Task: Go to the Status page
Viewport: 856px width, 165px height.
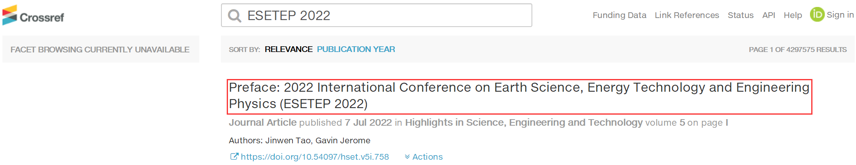Action: click(x=741, y=15)
